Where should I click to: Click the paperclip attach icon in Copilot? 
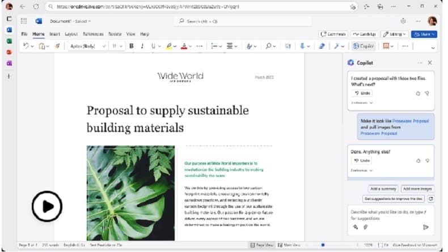pos(366,227)
